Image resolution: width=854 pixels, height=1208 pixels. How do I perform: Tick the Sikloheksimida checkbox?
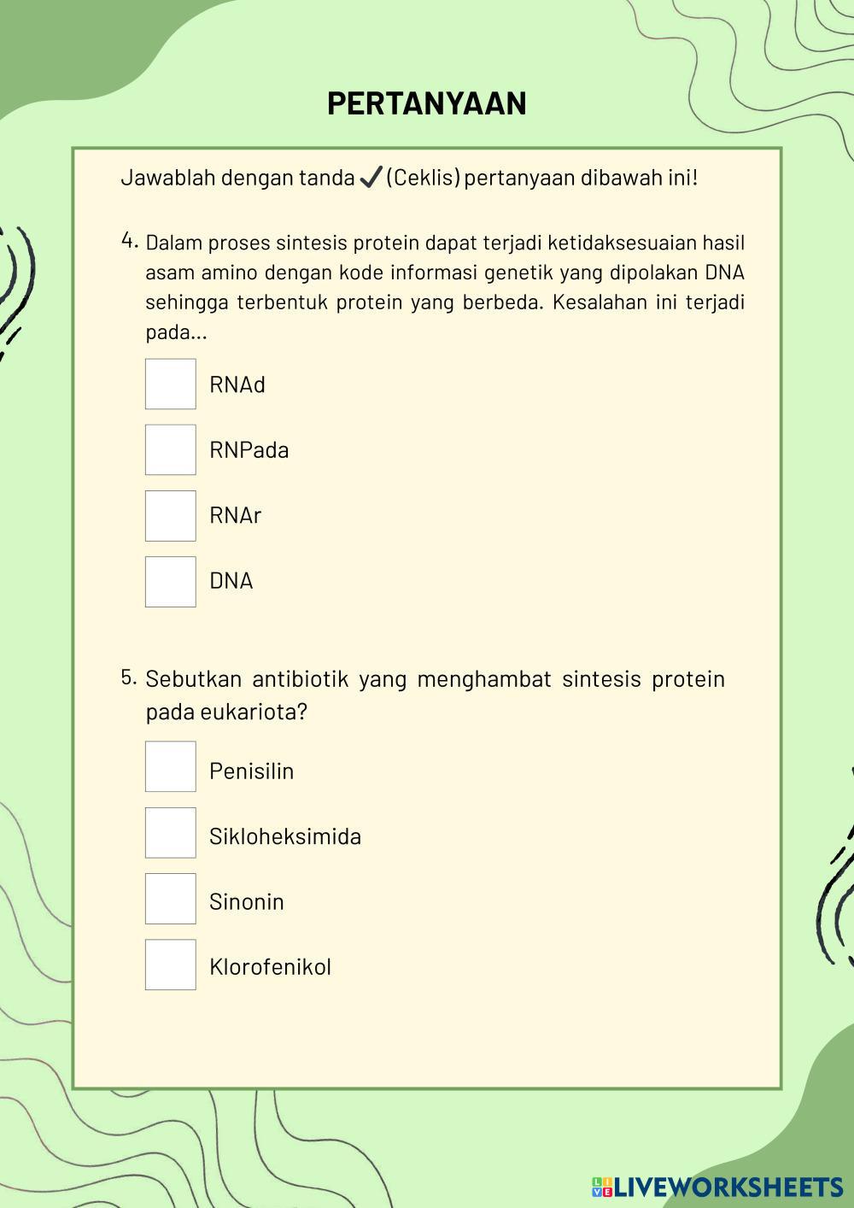[x=171, y=833]
